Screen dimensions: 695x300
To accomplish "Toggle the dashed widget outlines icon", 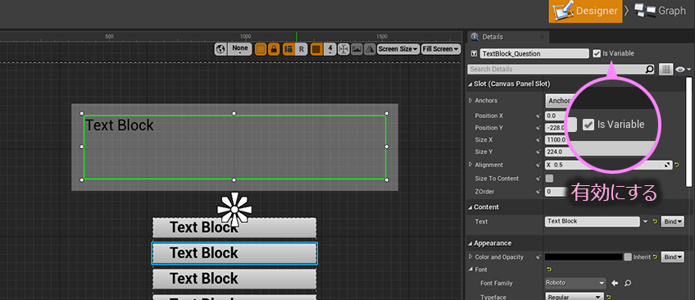I will [261, 49].
